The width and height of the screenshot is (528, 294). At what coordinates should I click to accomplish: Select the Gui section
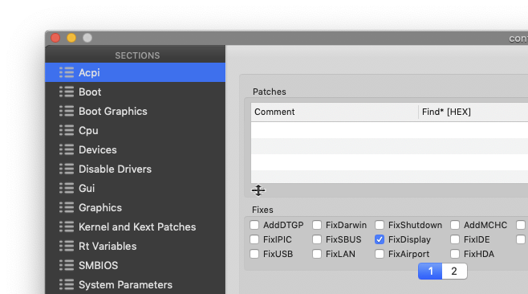[135, 188]
